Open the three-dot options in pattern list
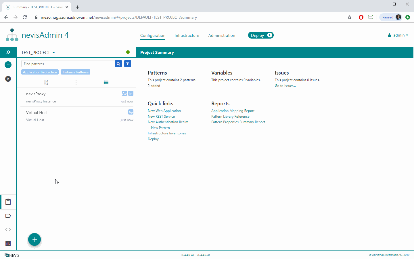The width and height of the screenshot is (414, 259). (76, 82)
